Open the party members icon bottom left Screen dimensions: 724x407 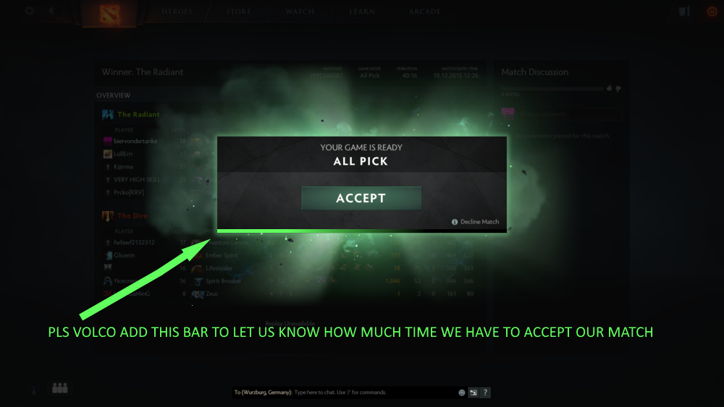tap(60, 388)
